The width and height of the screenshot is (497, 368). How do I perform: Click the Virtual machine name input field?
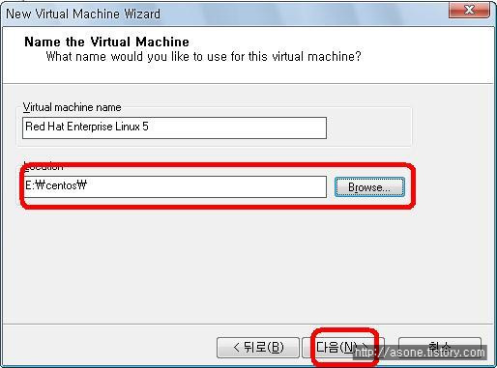[x=174, y=127]
